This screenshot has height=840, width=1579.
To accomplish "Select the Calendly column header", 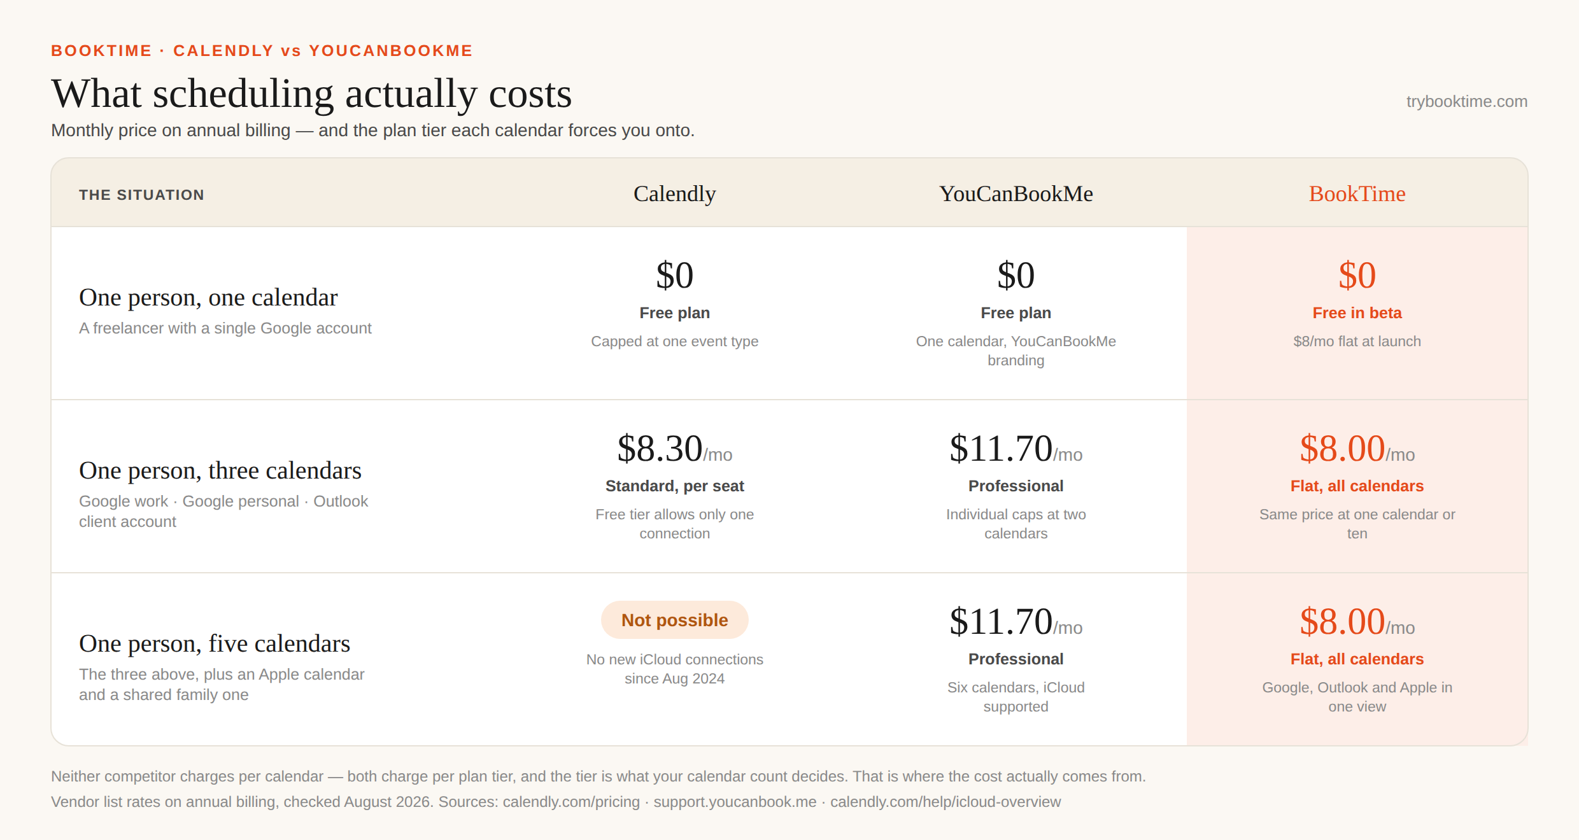I will click(674, 194).
